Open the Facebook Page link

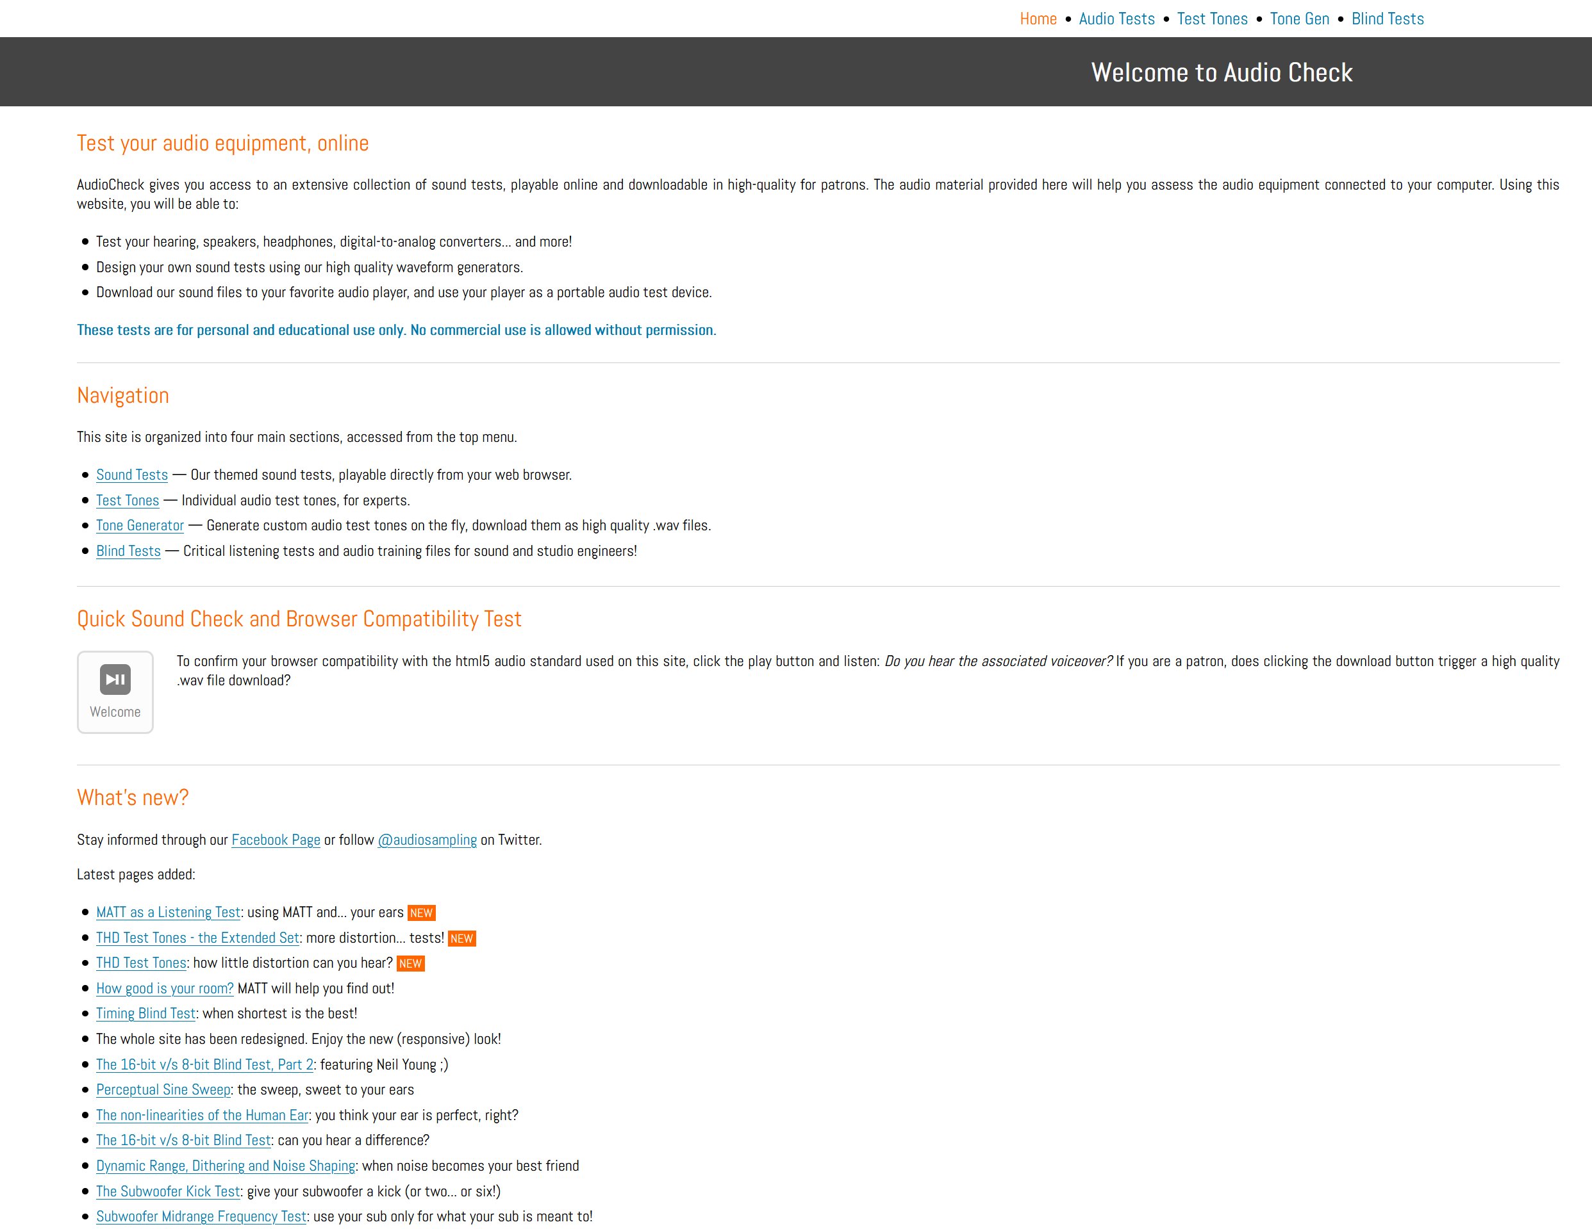coord(276,839)
